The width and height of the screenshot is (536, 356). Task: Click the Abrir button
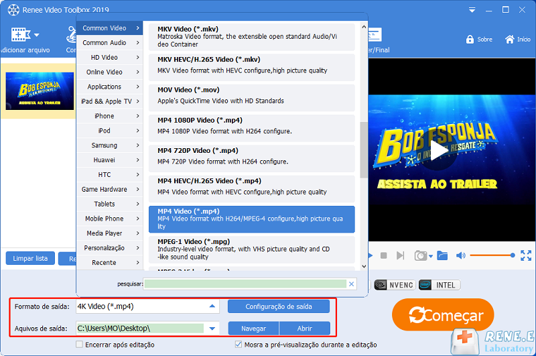[x=305, y=329]
